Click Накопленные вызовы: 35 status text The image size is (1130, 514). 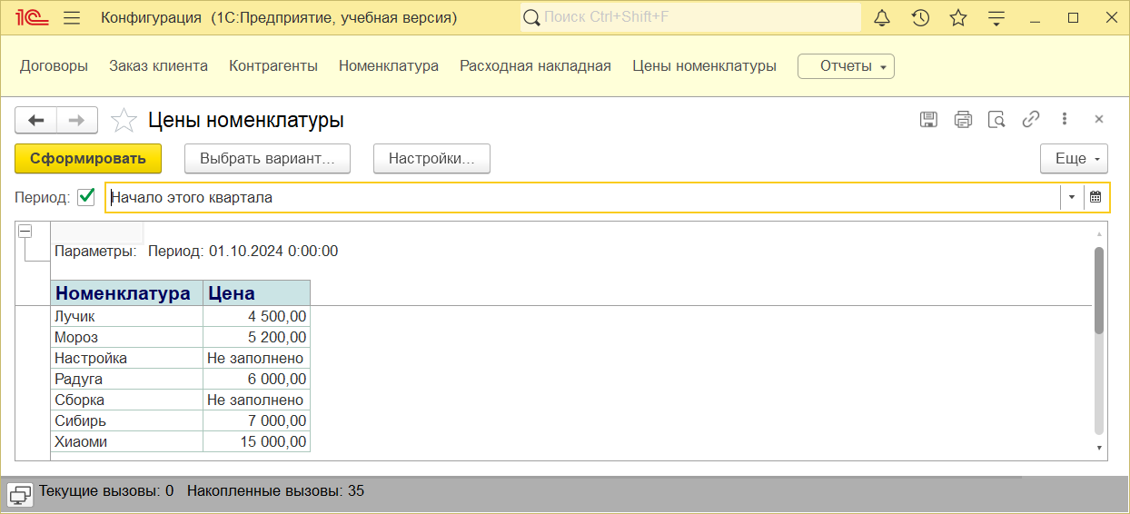coord(275,490)
